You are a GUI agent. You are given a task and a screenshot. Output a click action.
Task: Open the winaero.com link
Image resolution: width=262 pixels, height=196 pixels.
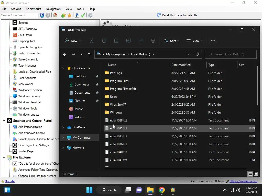[243, 181]
